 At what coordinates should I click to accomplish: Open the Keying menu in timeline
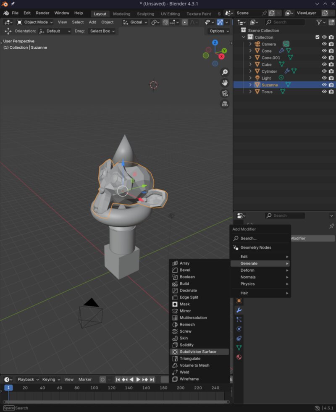pyautogui.click(x=51, y=379)
